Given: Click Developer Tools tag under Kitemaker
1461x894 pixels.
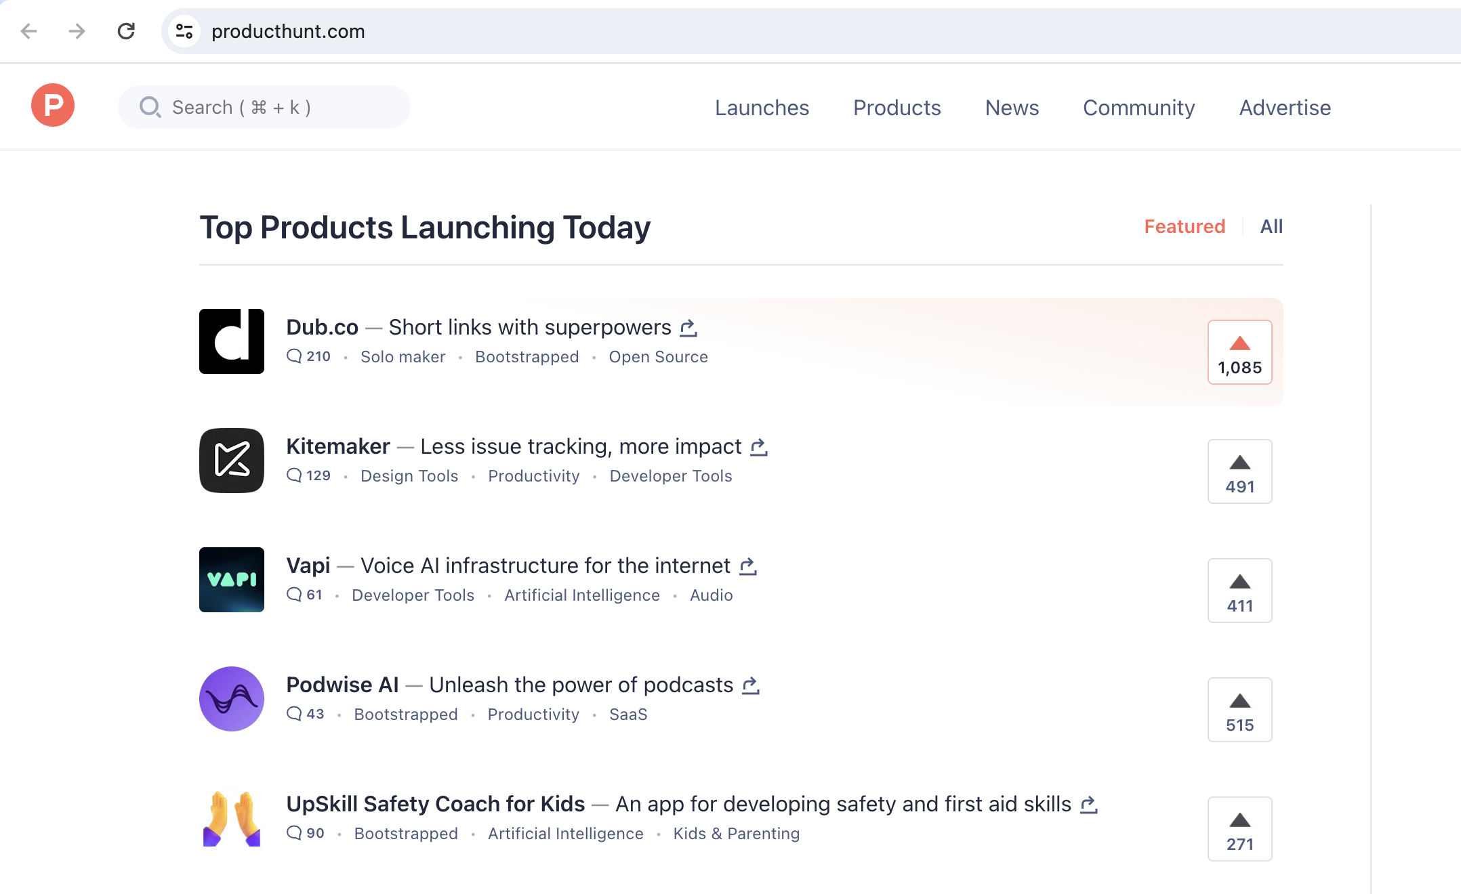Looking at the screenshot, I should [671, 476].
